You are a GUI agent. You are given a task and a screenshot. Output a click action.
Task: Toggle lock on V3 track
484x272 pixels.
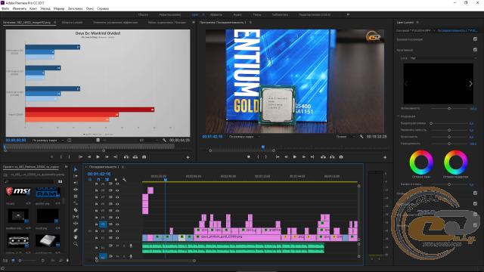click(96, 224)
